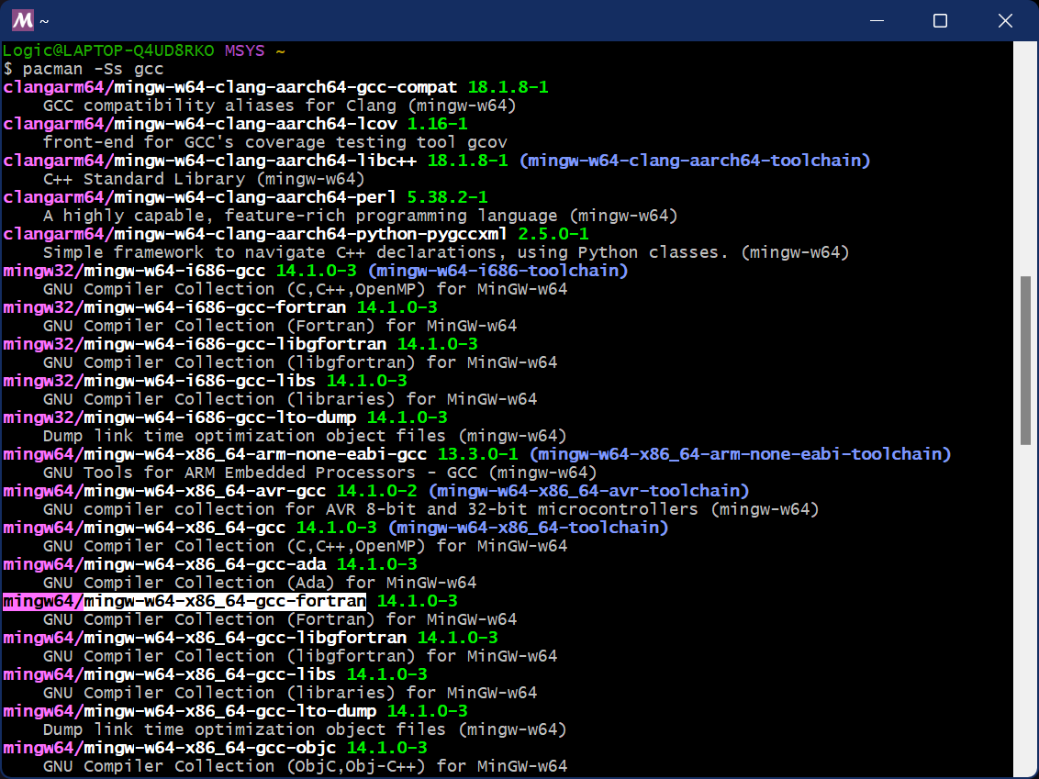Click description 'GCC compatibility aliases for Clang'
Viewport: 1039px width, 779px height.
click(220, 106)
